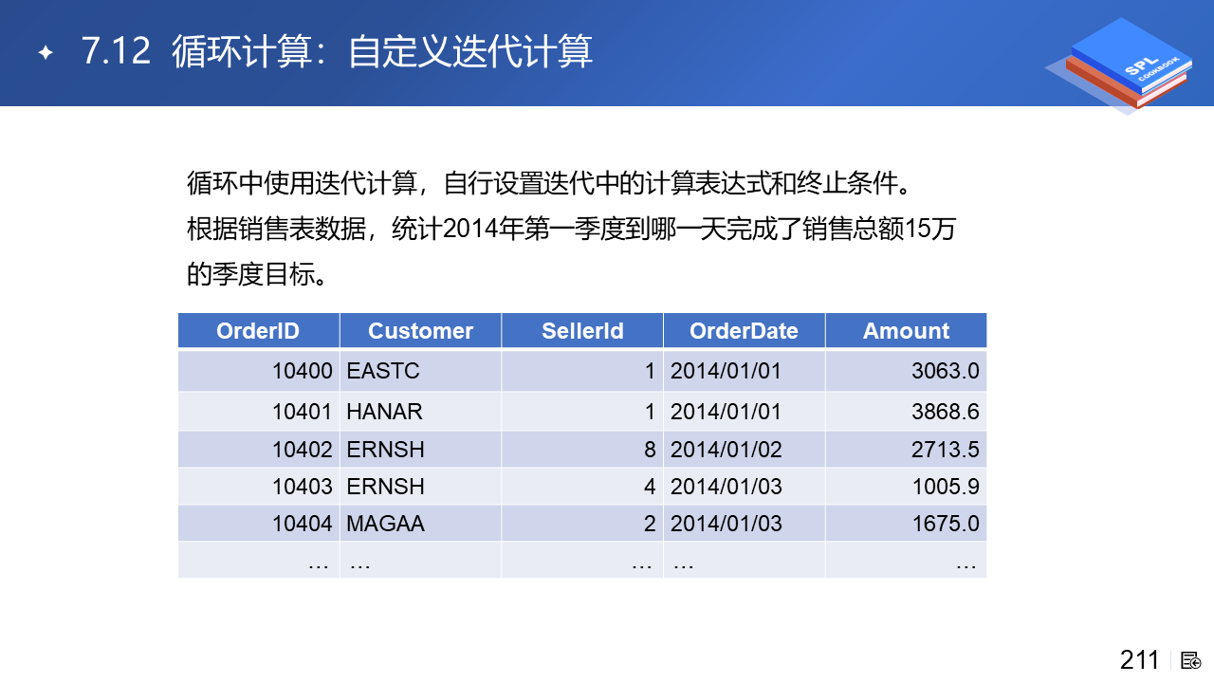Click the return-to-contents icon beside page number
The height and width of the screenshot is (683, 1214).
coord(1191,660)
